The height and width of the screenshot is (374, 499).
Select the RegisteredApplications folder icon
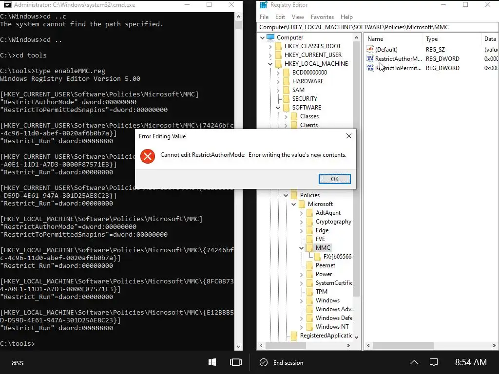click(x=294, y=336)
